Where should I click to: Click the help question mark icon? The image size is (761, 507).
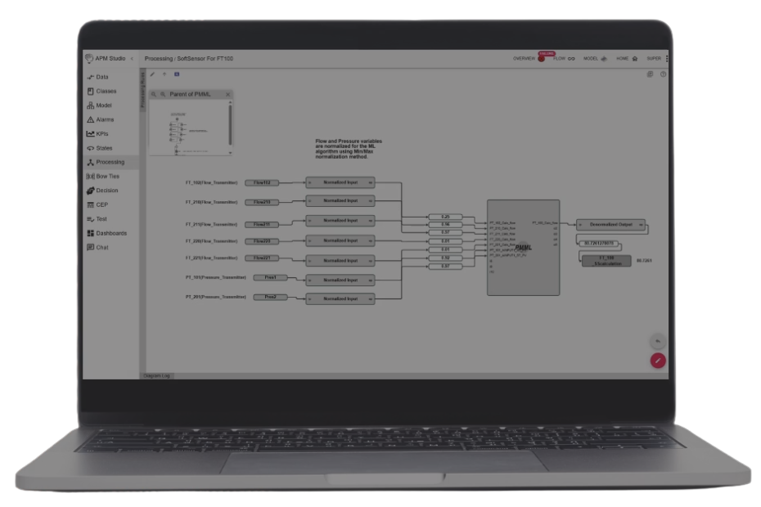point(663,74)
